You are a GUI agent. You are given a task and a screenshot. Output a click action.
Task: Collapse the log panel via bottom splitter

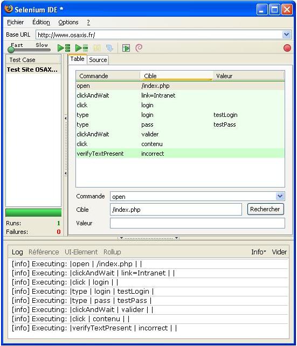tap(149, 238)
